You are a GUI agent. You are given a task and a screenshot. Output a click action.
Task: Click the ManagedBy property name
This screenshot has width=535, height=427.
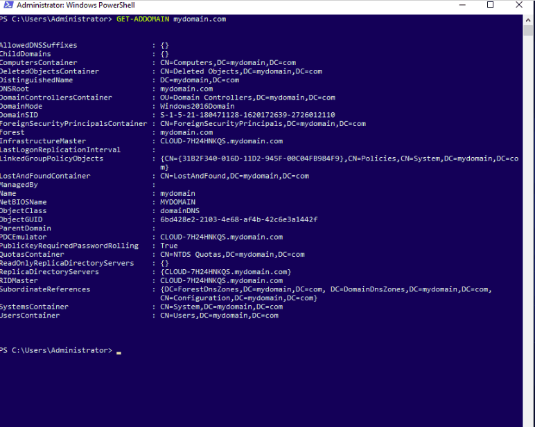[19, 185]
